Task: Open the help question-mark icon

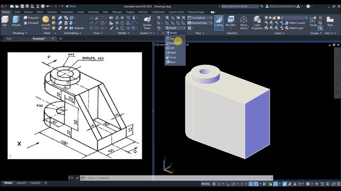Action: point(308,6)
